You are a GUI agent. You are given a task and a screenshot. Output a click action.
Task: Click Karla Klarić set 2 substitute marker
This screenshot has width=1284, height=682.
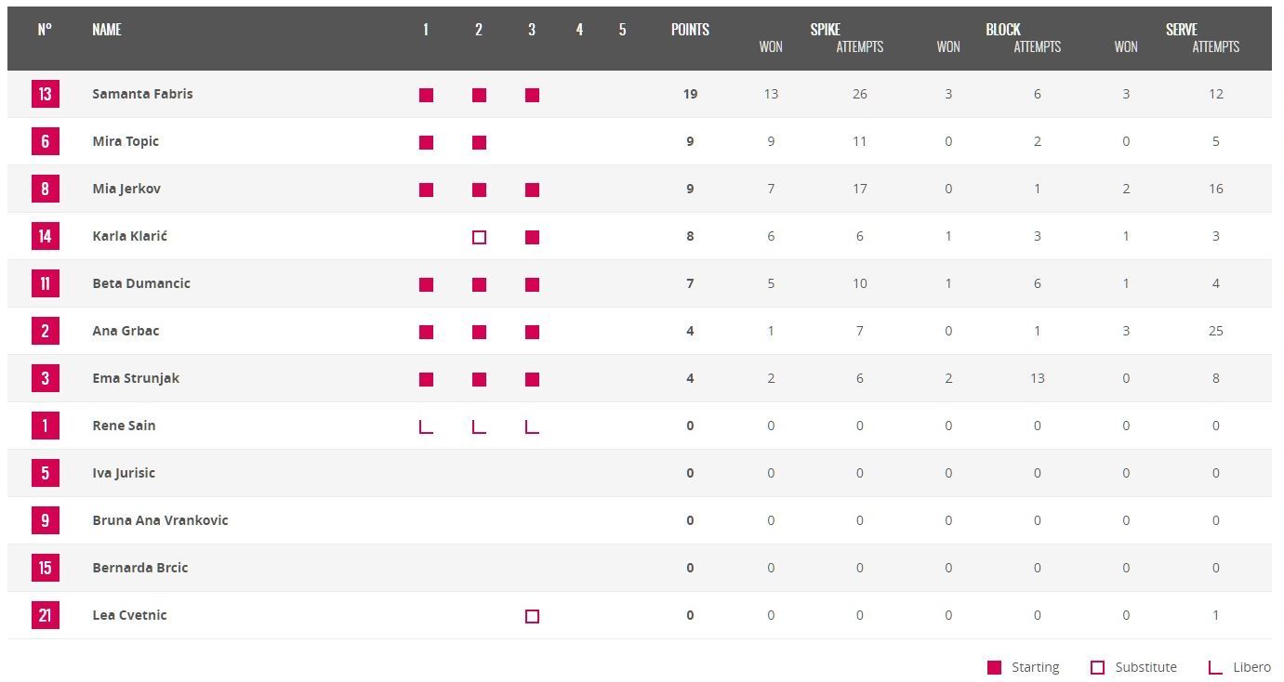pos(479,237)
